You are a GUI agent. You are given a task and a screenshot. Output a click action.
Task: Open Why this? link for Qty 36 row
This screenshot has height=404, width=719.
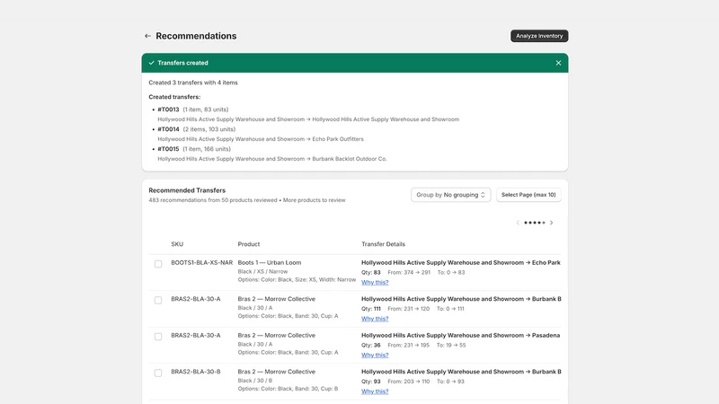375,355
